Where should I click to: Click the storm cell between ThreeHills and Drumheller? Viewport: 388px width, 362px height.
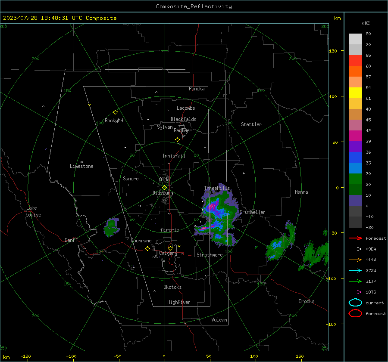pyautogui.click(x=217, y=214)
